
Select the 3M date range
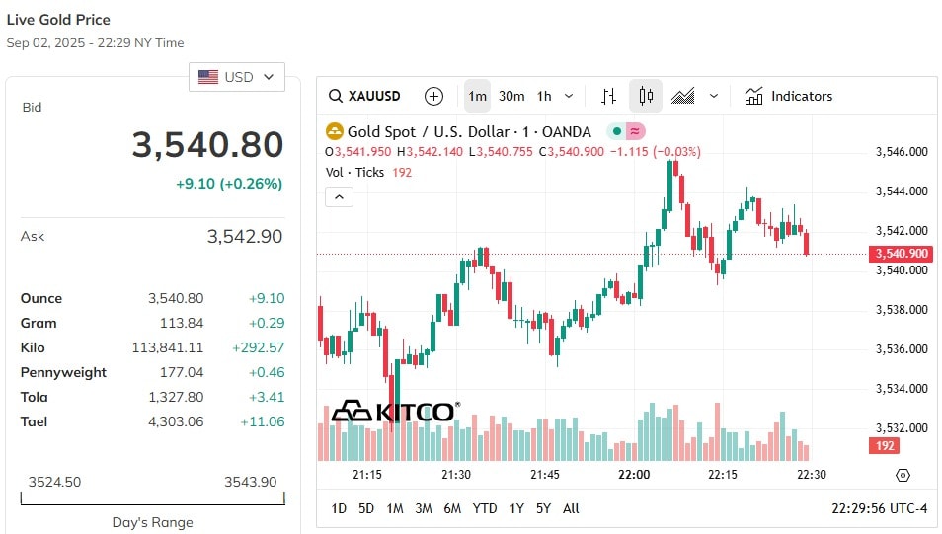coord(424,508)
